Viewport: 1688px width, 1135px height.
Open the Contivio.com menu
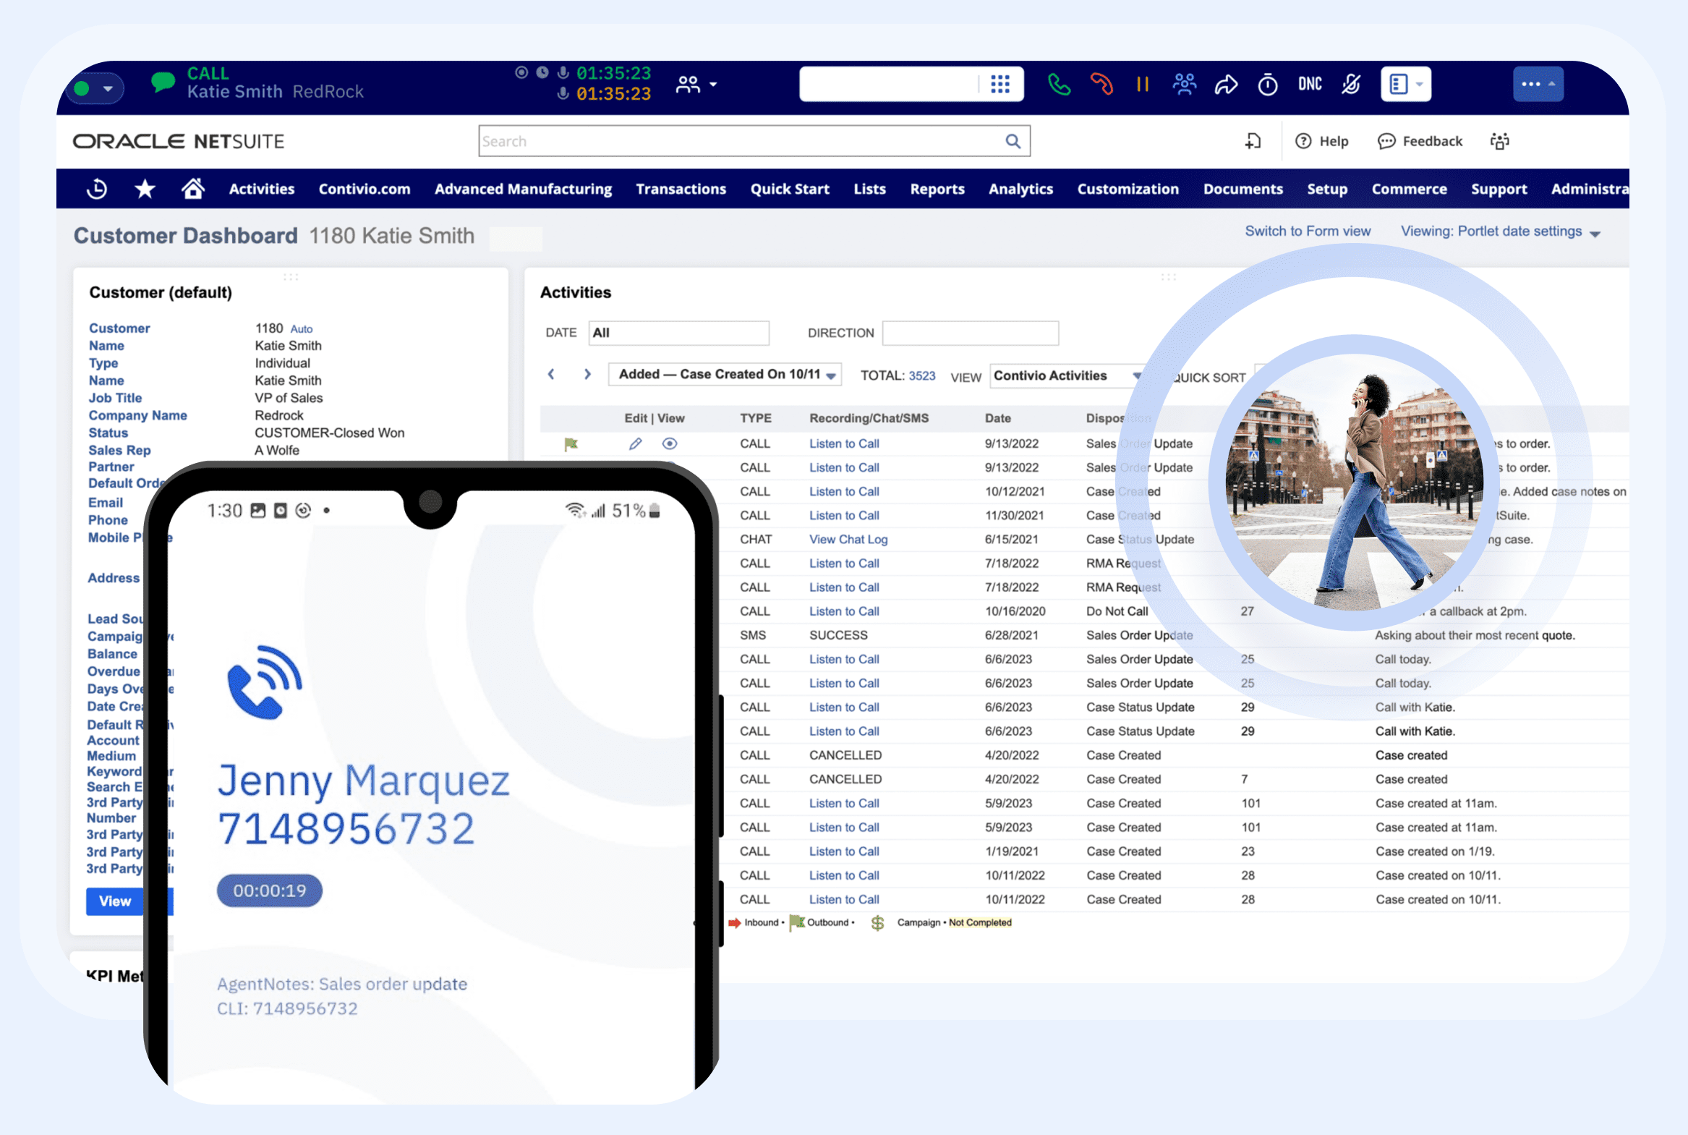point(365,189)
